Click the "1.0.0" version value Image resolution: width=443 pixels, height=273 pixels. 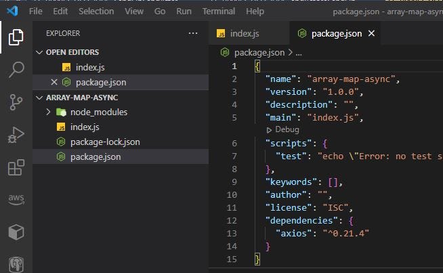point(341,92)
